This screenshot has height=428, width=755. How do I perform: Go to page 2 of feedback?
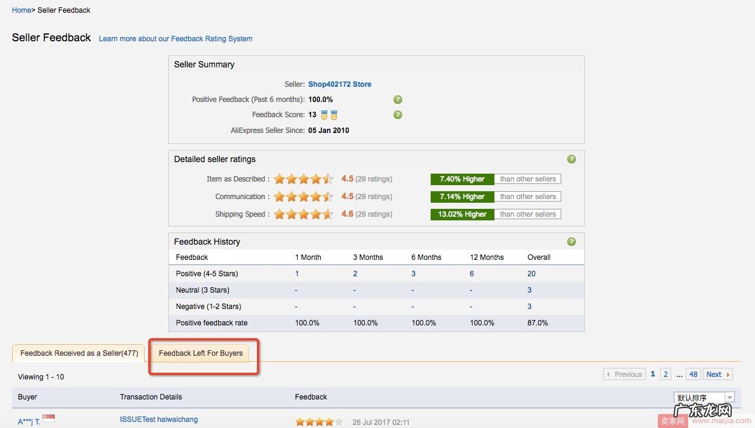click(666, 375)
